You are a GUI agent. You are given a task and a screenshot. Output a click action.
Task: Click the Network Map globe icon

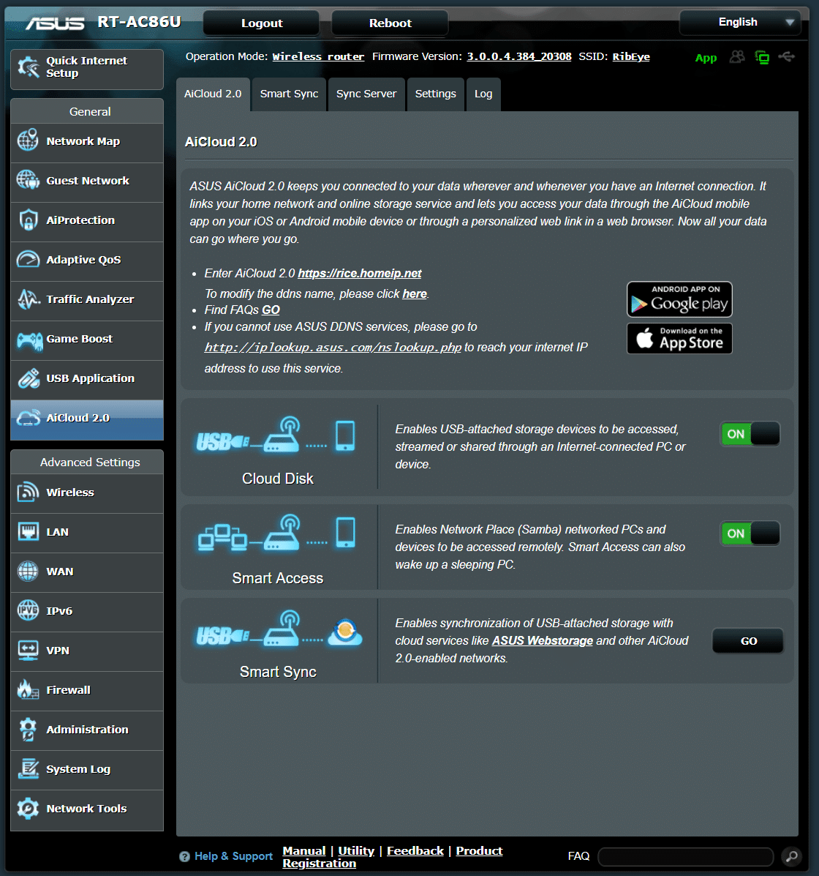[x=28, y=141]
